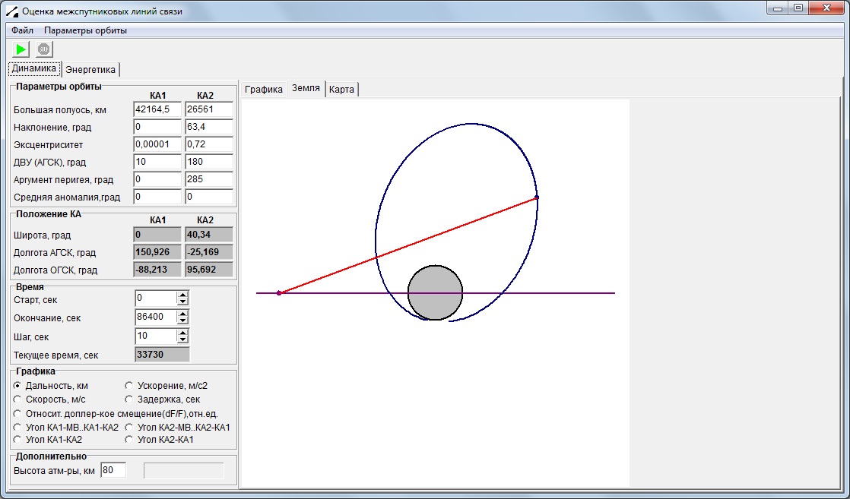Select the Земля view tab
Image resolution: width=850 pixels, height=499 pixels.
(306, 88)
